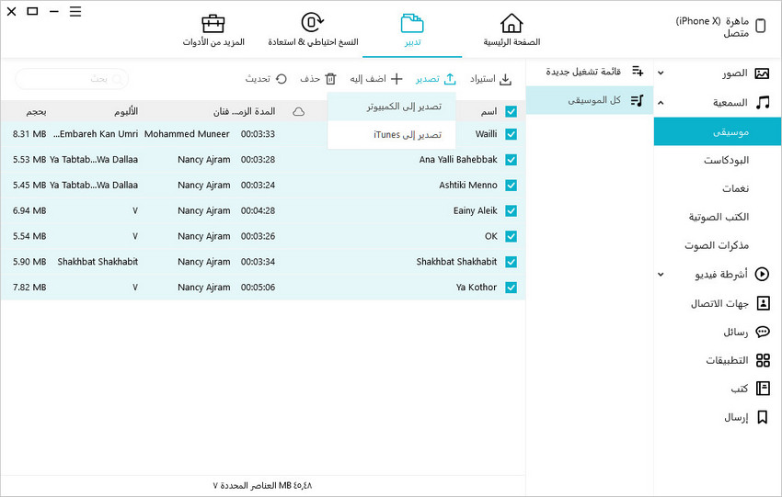Click the 00:05:06 duration cell
Image resolution: width=782 pixels, height=497 pixels.
pyautogui.click(x=258, y=288)
